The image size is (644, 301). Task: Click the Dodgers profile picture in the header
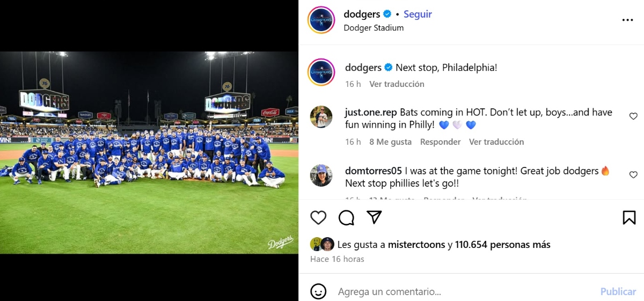(x=321, y=20)
